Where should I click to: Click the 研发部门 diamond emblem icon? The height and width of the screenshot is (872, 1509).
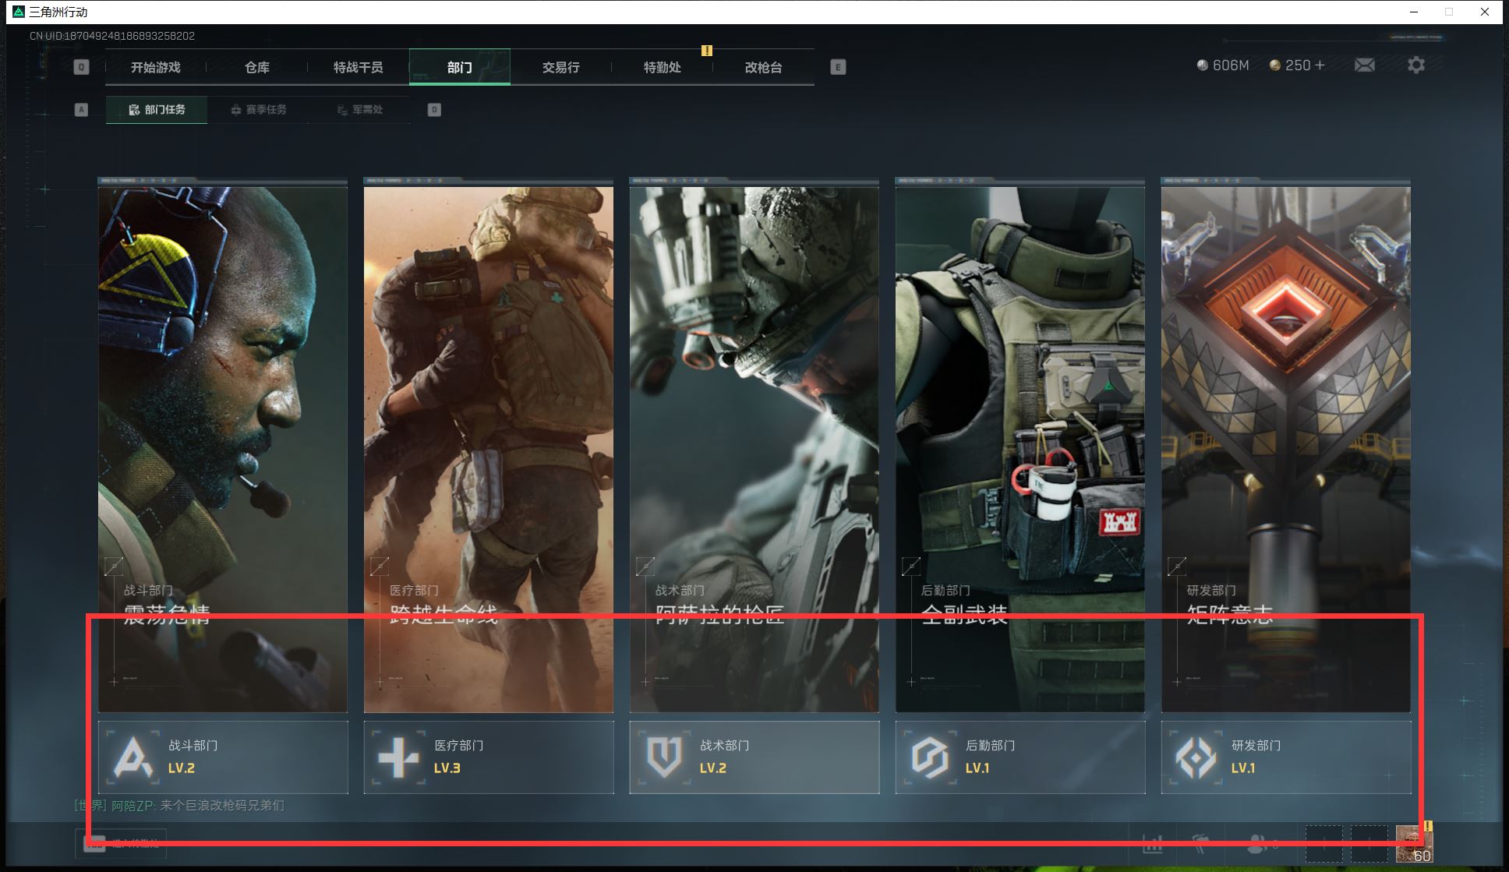tap(1196, 757)
